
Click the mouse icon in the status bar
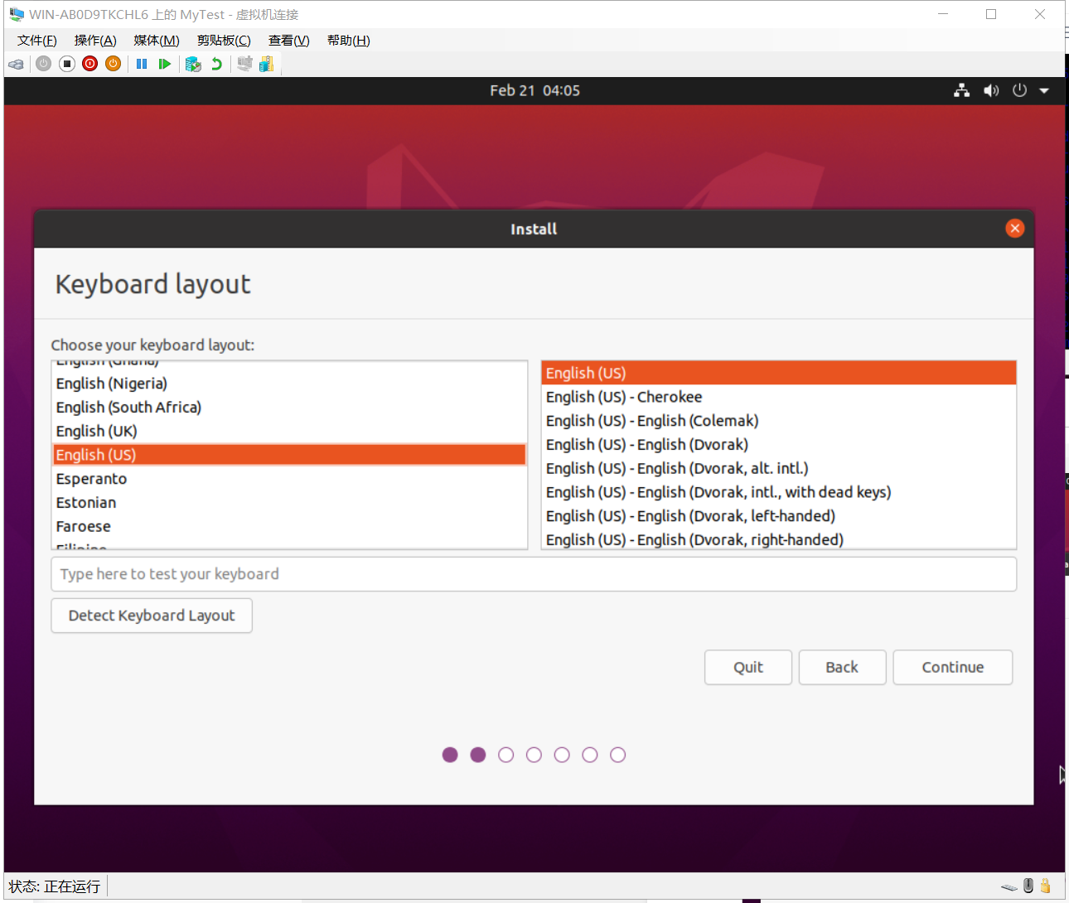coord(1028,886)
